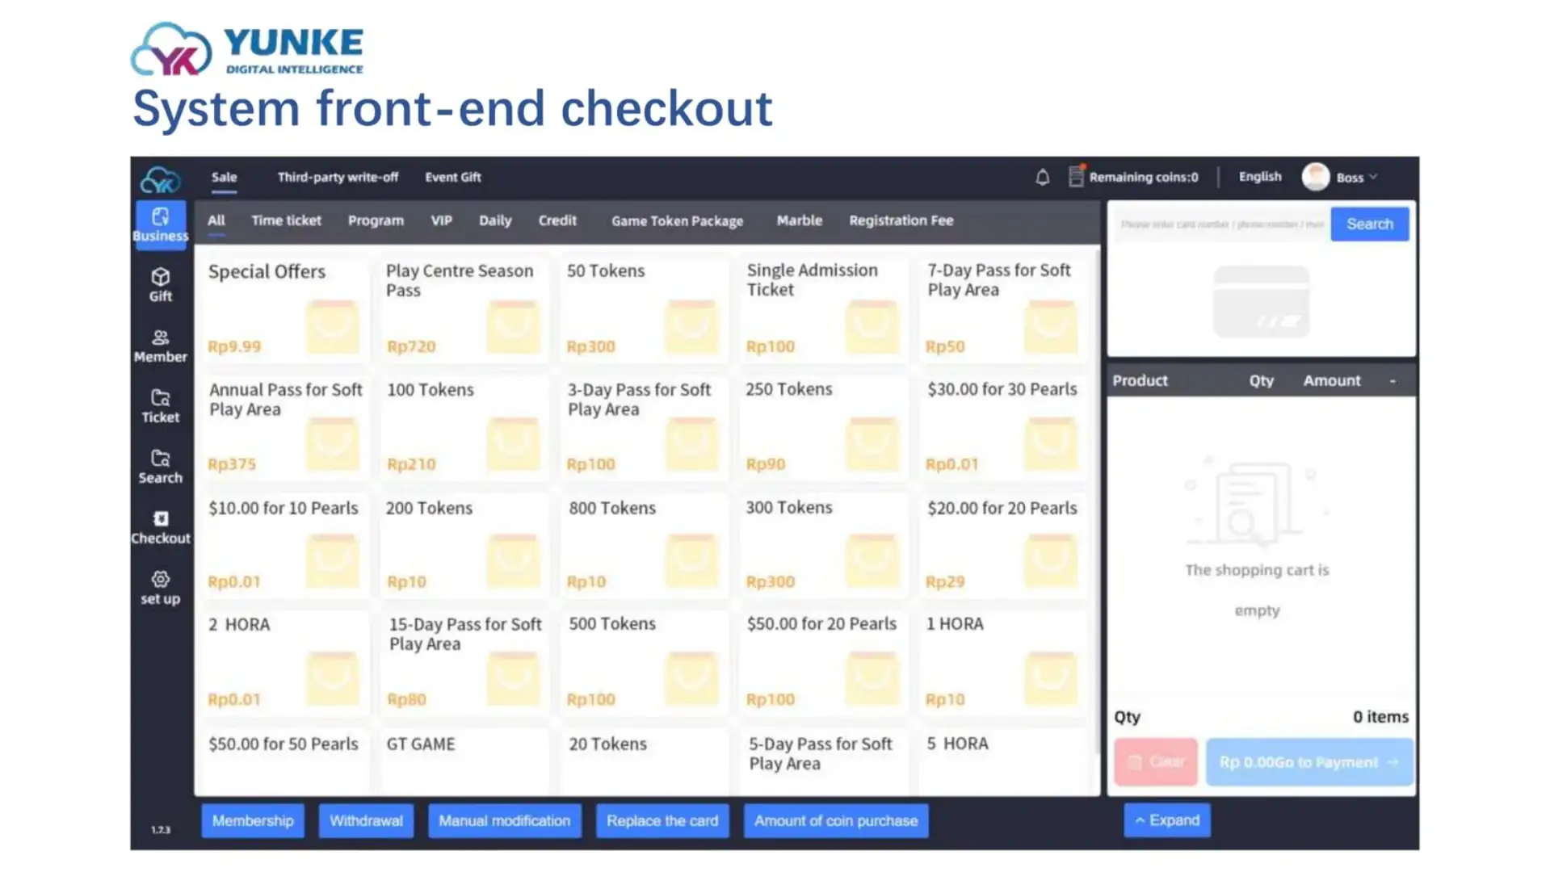Expand the bottom panel with Expand button
This screenshot has height=872, width=1550.
(1166, 820)
